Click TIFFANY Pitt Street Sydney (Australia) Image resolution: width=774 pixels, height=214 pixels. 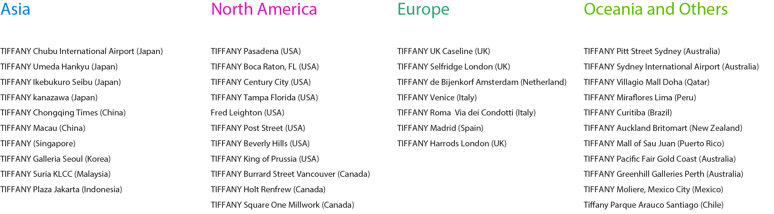coord(652,51)
